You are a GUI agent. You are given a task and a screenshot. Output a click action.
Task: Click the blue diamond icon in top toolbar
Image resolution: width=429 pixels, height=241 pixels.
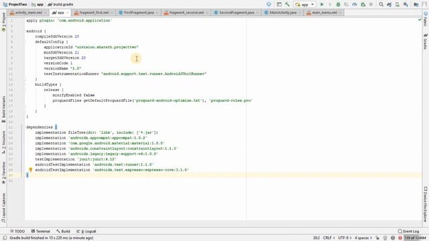pyautogui.click(x=269, y=5)
